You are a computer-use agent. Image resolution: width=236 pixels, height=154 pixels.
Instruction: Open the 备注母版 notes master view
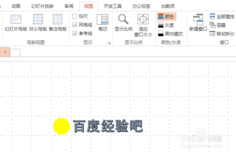(x=58, y=23)
